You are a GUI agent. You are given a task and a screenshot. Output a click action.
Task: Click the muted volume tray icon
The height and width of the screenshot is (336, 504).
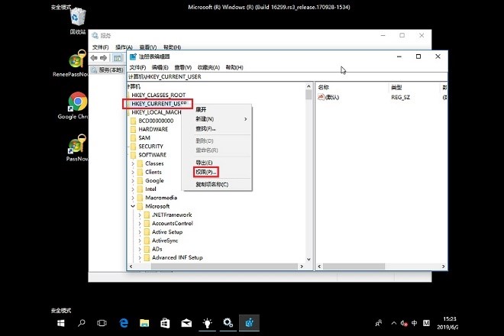[404, 323]
